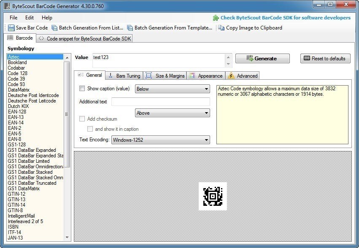Select the Size & Margins tab icon
Viewport: 359px width, 248px height.
pyautogui.click(x=148, y=75)
